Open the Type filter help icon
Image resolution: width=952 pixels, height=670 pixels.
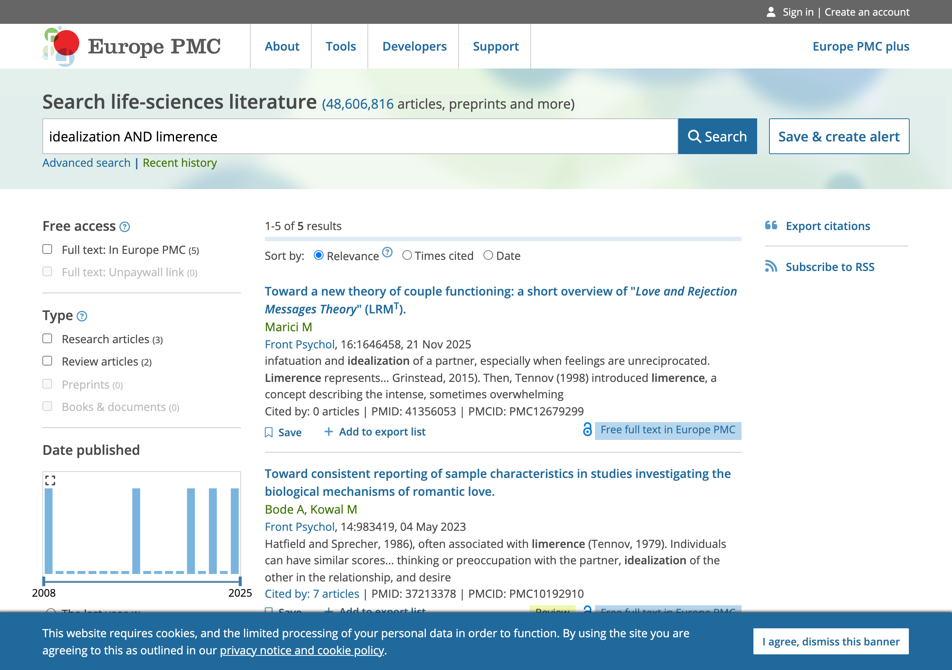point(82,316)
